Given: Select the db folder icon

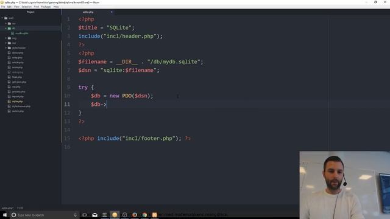Looking at the screenshot, I should [9, 29].
